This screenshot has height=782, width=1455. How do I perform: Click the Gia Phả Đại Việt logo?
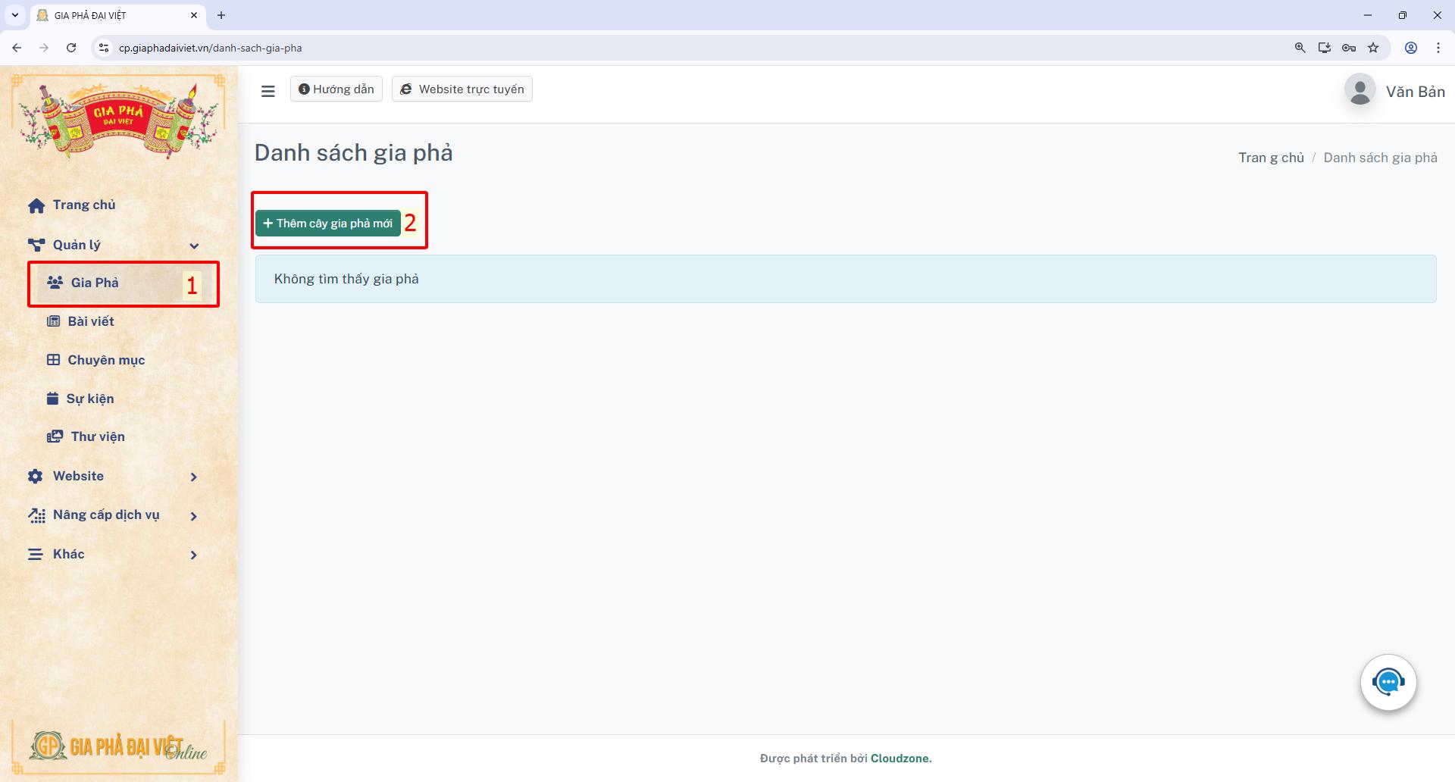point(118,115)
